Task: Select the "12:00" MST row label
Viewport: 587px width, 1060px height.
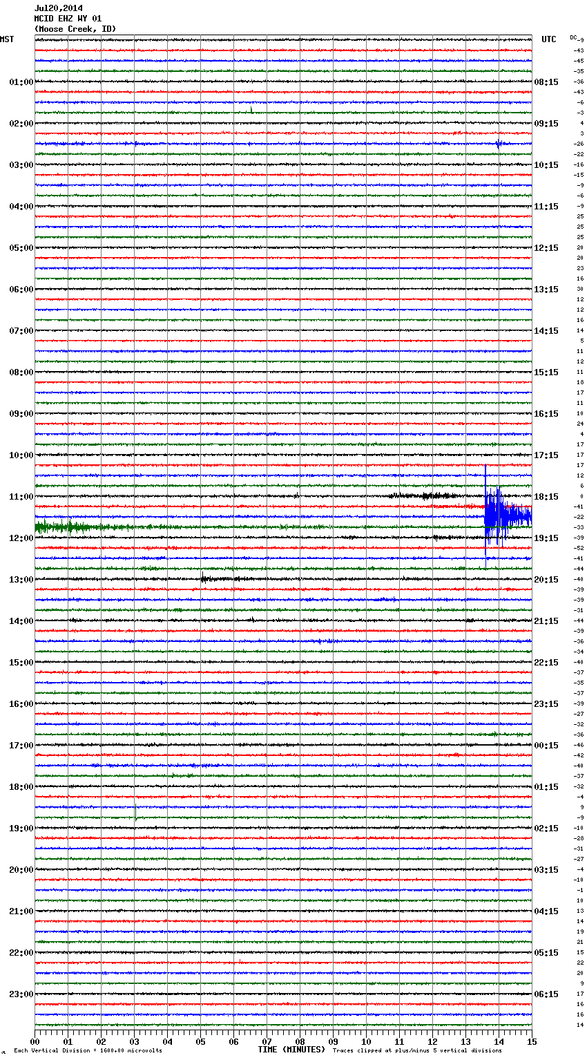Action: (21, 538)
